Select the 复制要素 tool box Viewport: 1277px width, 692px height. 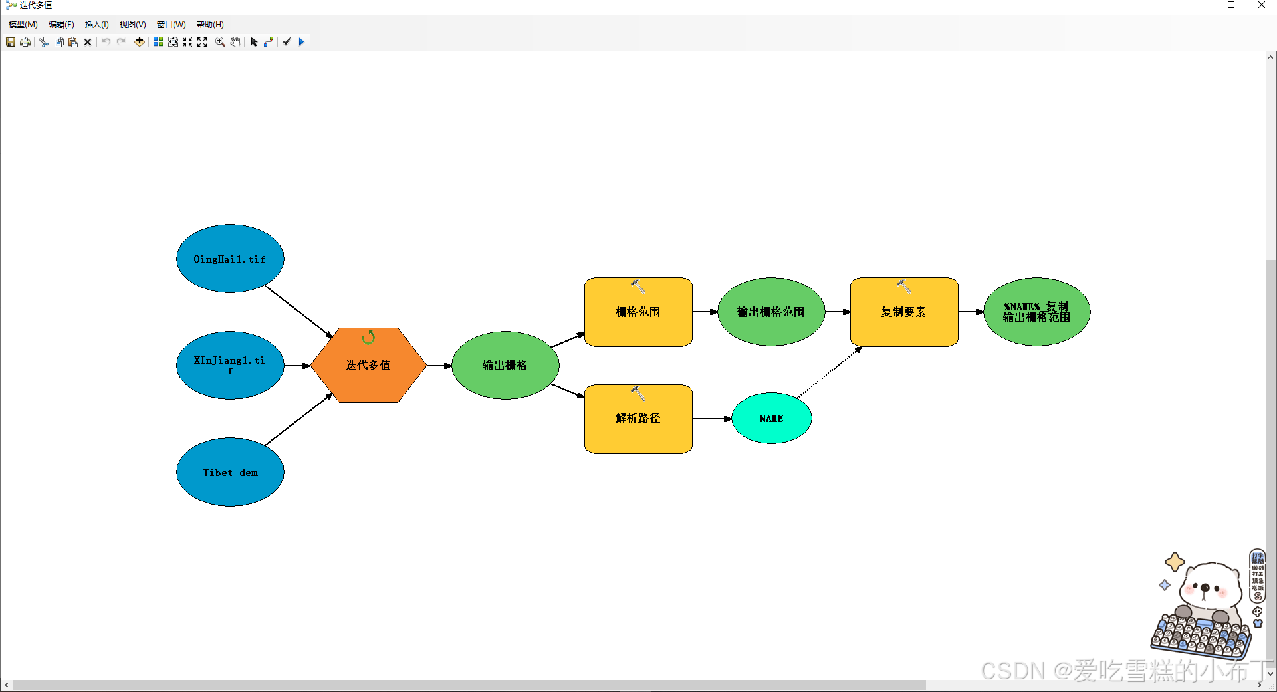(903, 312)
